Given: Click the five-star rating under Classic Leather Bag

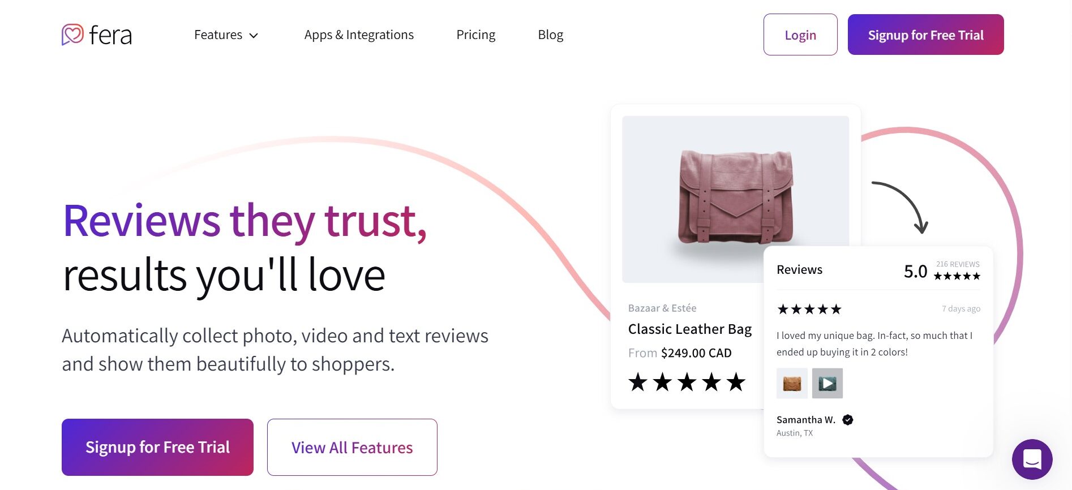Looking at the screenshot, I should coord(687,382).
